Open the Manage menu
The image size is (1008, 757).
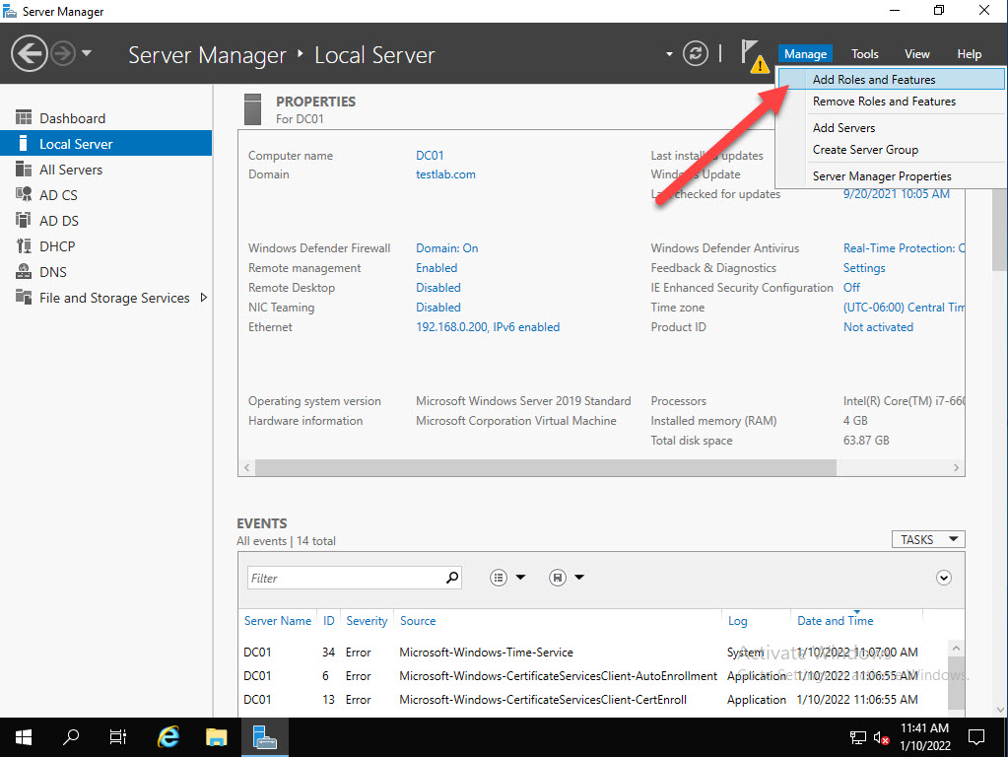pos(805,54)
